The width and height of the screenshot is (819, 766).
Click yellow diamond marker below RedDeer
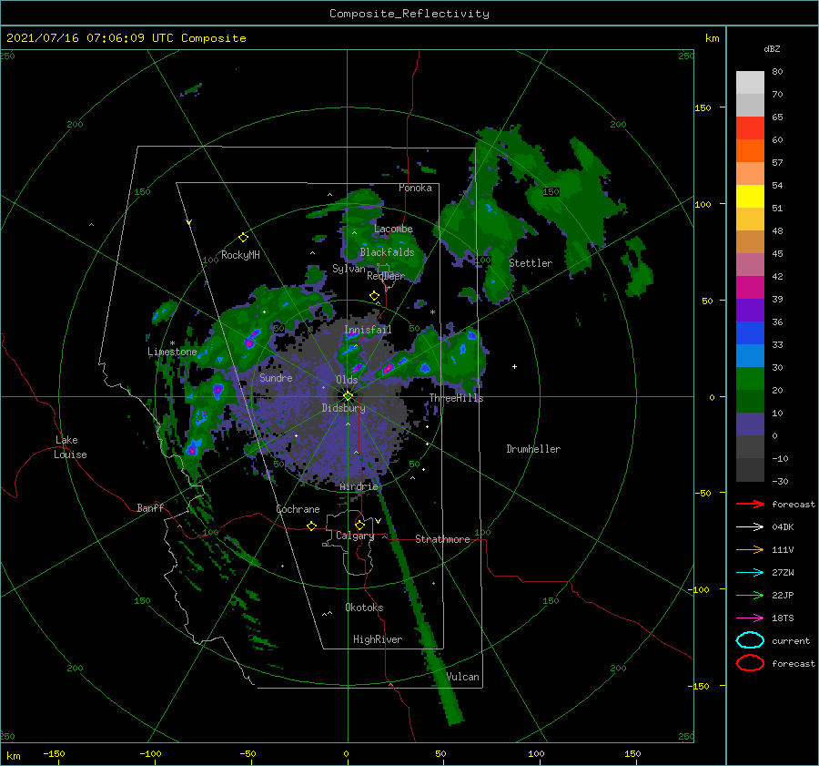(x=375, y=296)
